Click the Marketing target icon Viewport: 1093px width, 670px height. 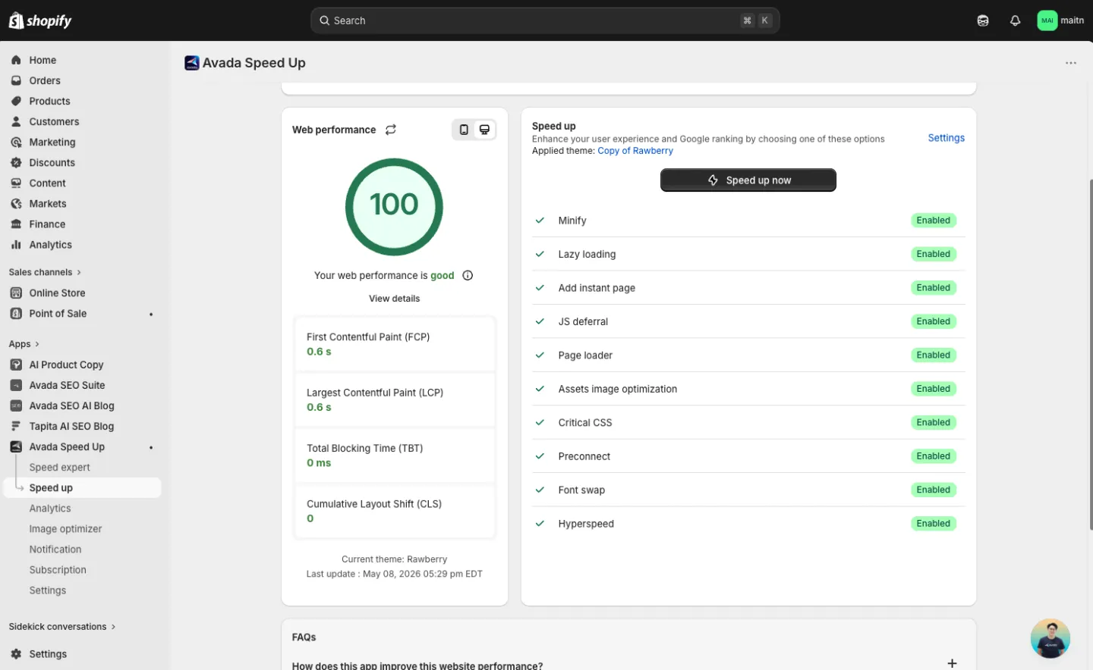pyautogui.click(x=16, y=142)
